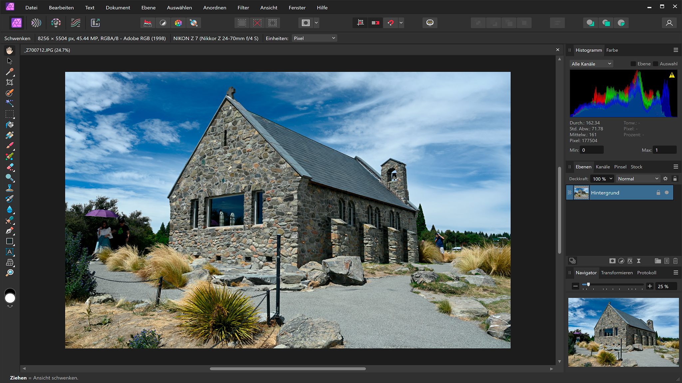
Task: Click the white foreground color swatch
Action: click(10, 298)
